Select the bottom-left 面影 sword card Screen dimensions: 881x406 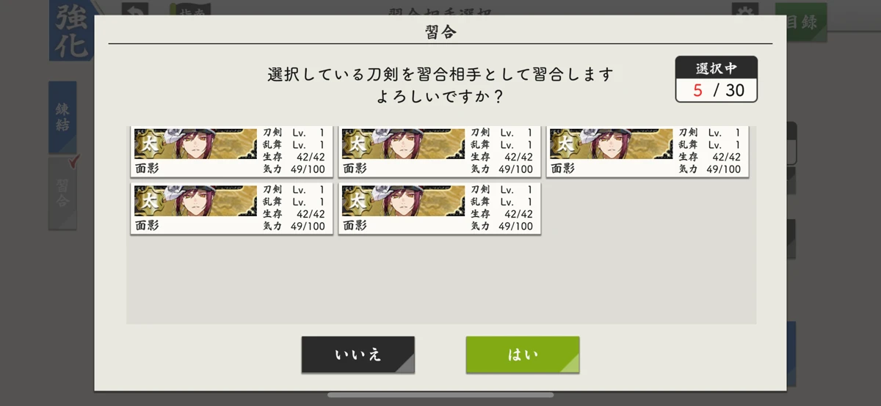[232, 209]
